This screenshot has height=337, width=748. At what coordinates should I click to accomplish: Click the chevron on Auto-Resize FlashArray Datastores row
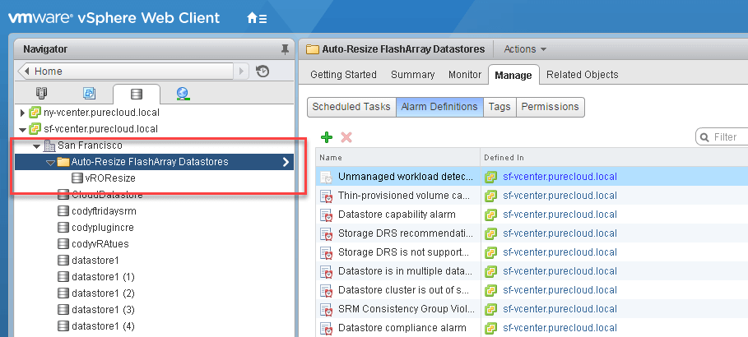click(286, 162)
